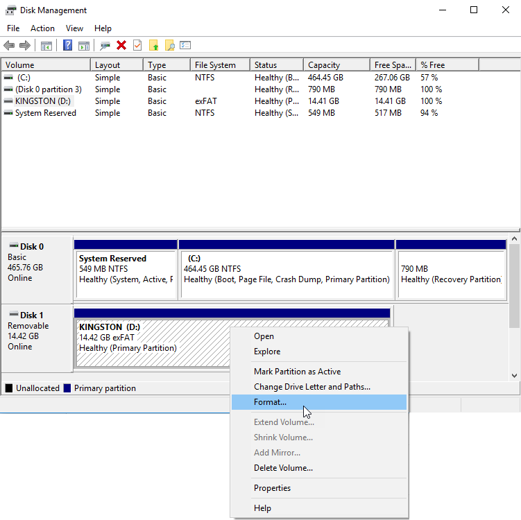
Task: Select the 790 MB Recovery Partition block
Action: (x=451, y=270)
